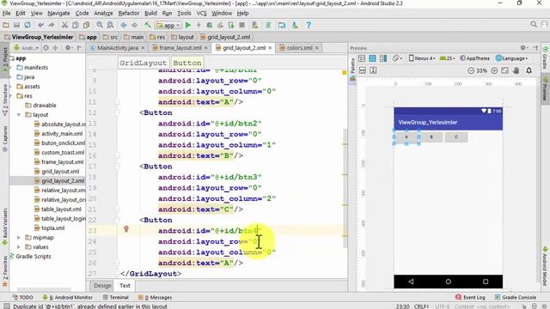Click the Save All toolbar icon

pos(16,25)
